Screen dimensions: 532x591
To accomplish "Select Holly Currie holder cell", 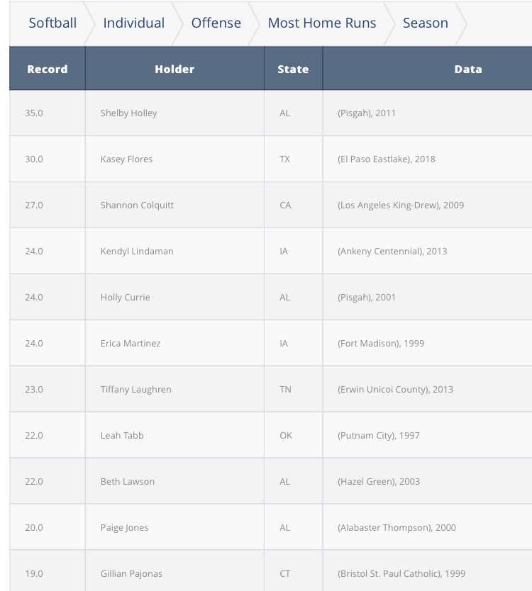I will 174,297.
